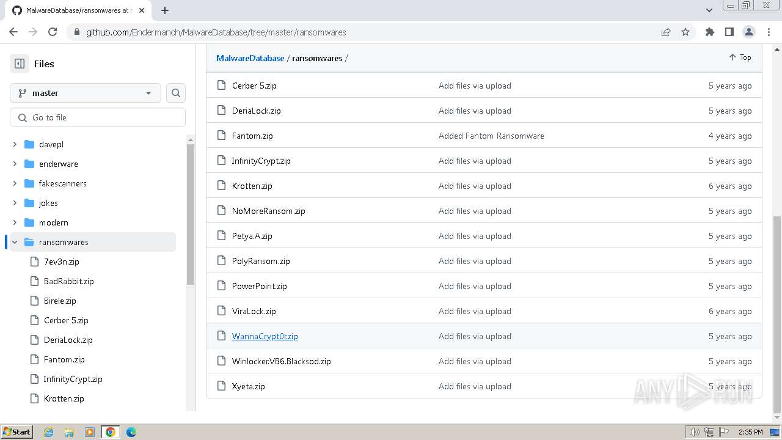Screen dimensions: 782x440
Task: Open MalwareDatabase breadcrumb link
Action: tap(250, 58)
